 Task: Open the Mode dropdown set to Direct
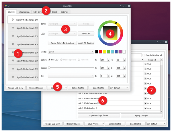pos(71,52)
